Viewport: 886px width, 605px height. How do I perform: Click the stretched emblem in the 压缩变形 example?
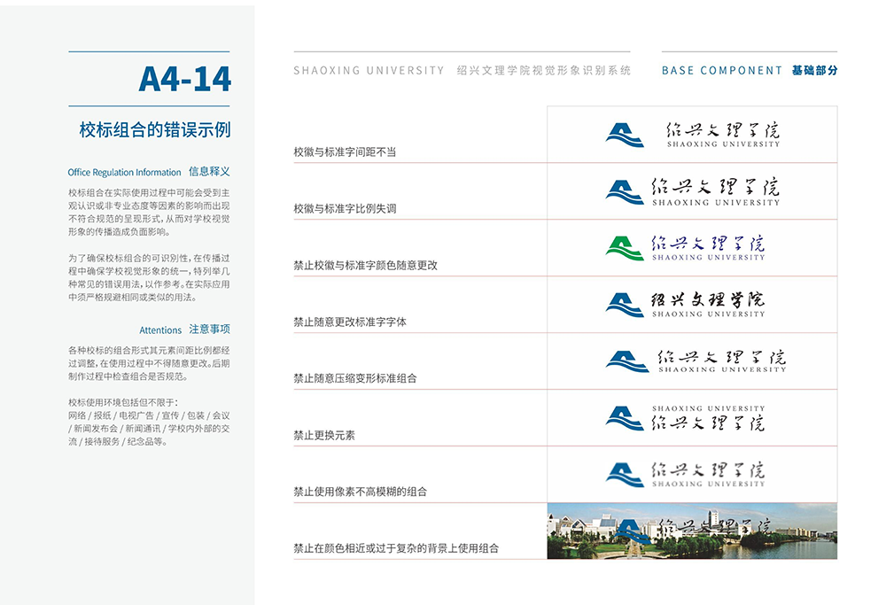(627, 361)
